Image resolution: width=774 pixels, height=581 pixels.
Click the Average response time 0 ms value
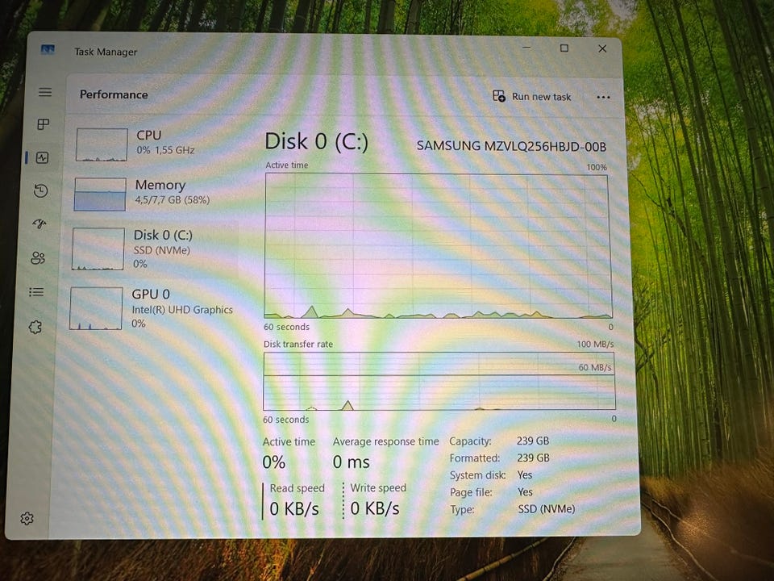tap(351, 462)
